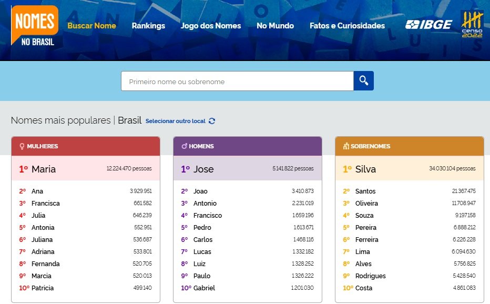
Task: Open the No Mundo page
Action: pos(275,25)
